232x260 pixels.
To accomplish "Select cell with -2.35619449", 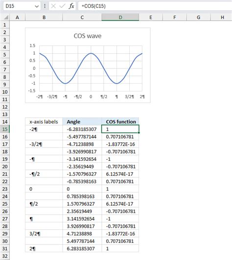I will point(82,167).
